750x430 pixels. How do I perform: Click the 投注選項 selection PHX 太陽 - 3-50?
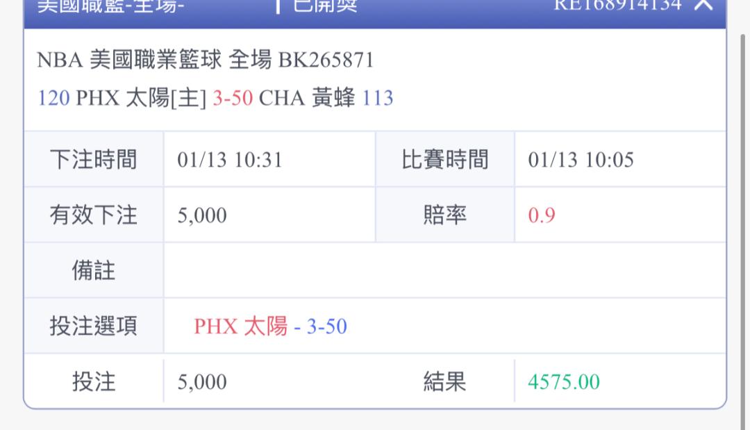click(270, 326)
